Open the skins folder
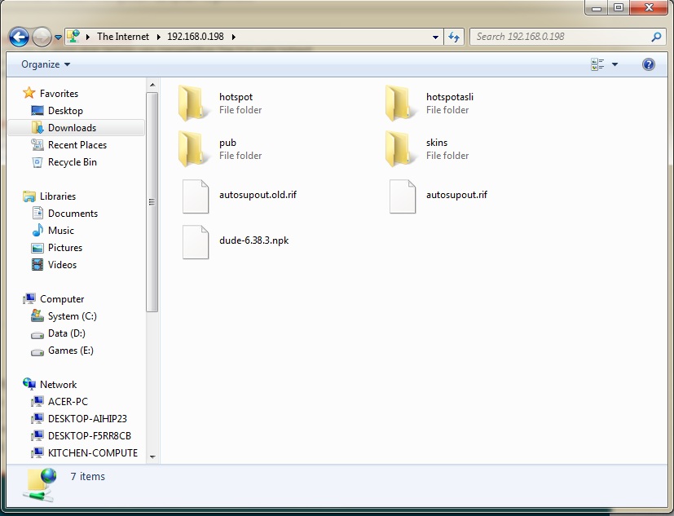The image size is (674, 516). pyautogui.click(x=437, y=143)
